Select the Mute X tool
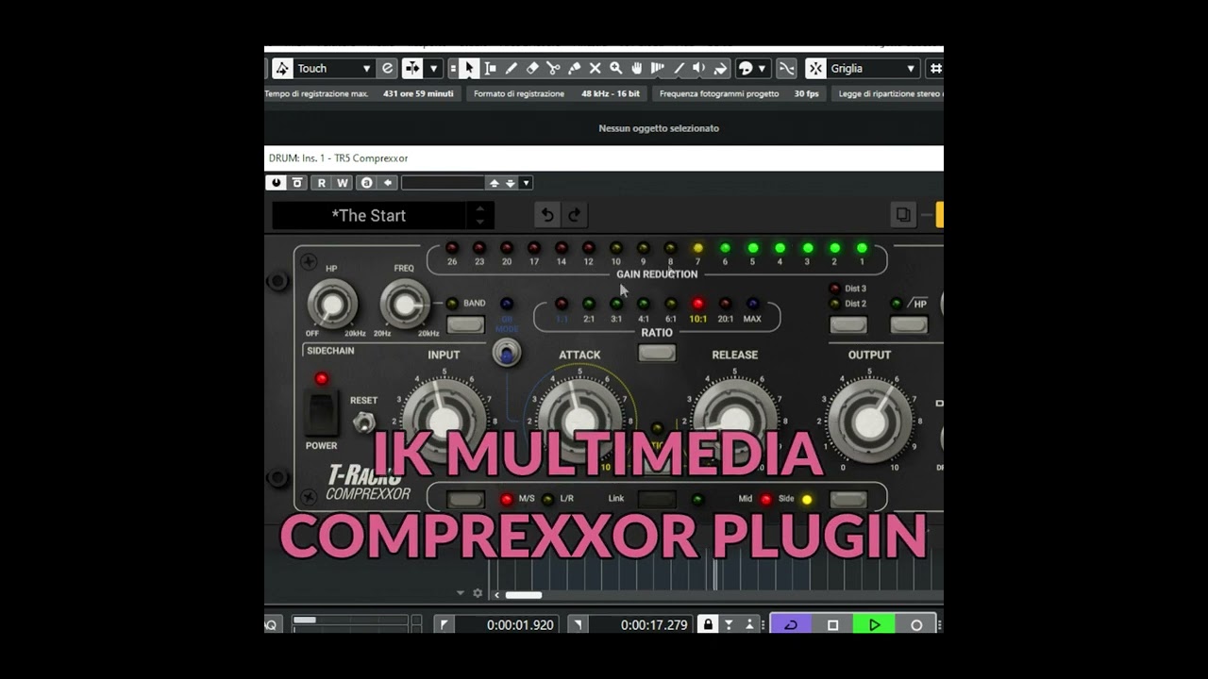 point(595,68)
